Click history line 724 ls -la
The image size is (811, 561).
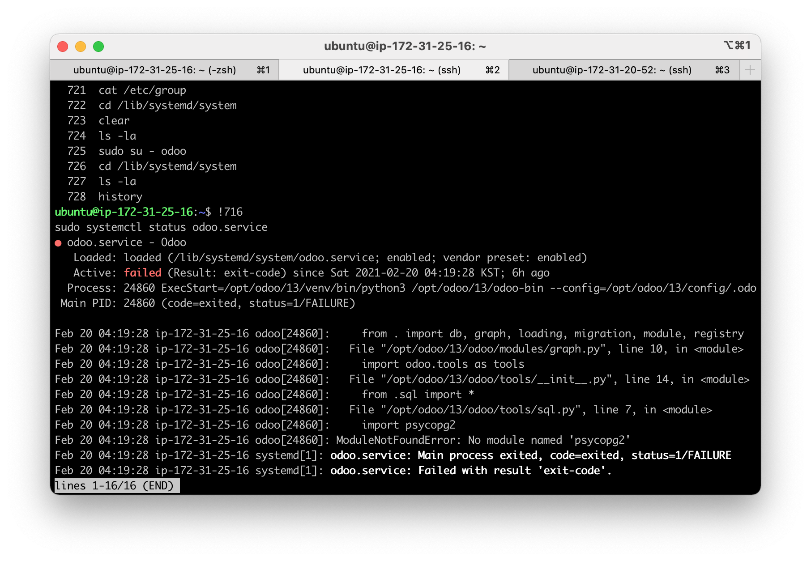(x=102, y=136)
